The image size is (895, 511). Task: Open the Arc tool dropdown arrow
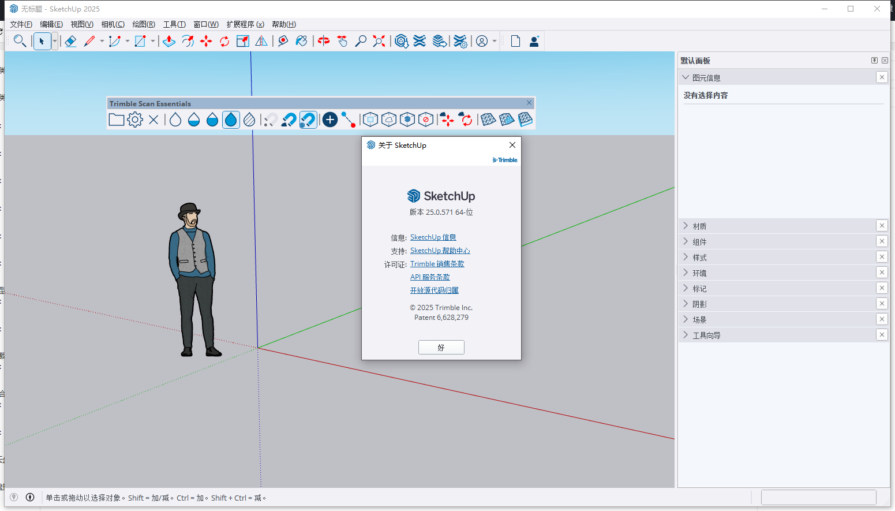128,41
